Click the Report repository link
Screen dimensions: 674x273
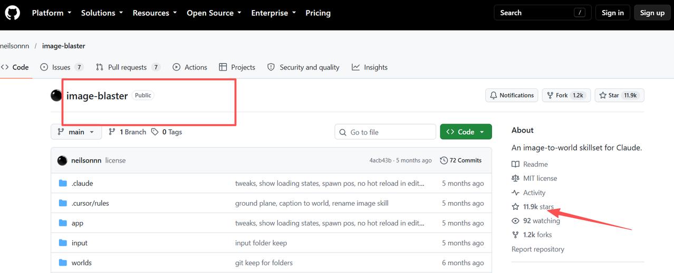(538, 249)
